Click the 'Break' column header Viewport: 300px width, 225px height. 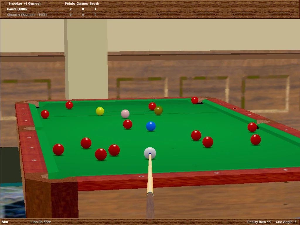[94, 4]
